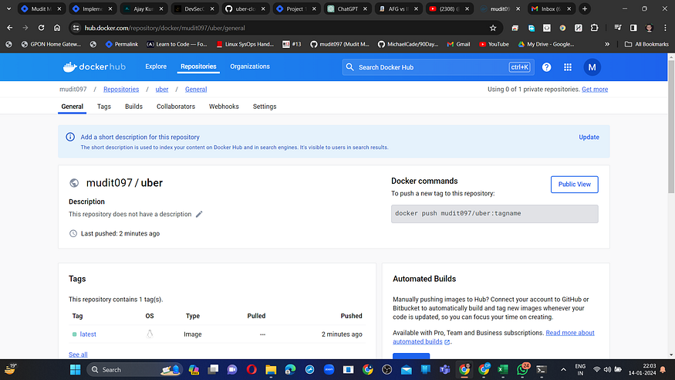Click the page vertical scrollbar
The height and width of the screenshot is (380, 675).
click(x=671, y=127)
